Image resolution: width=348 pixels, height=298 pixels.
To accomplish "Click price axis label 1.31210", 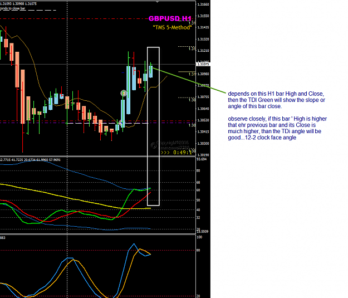I will pyautogui.click(x=203, y=51).
